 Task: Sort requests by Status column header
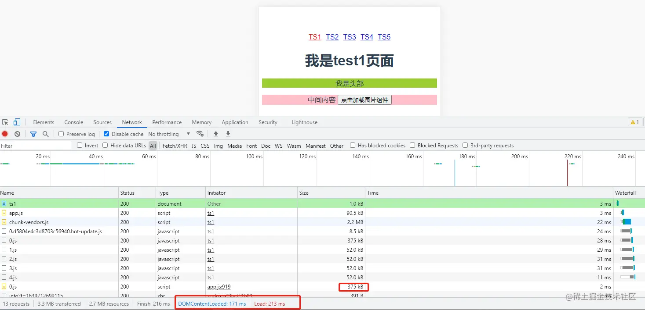click(x=137, y=192)
